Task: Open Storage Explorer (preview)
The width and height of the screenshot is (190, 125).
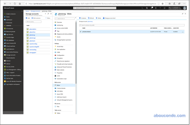Action: click(65, 40)
